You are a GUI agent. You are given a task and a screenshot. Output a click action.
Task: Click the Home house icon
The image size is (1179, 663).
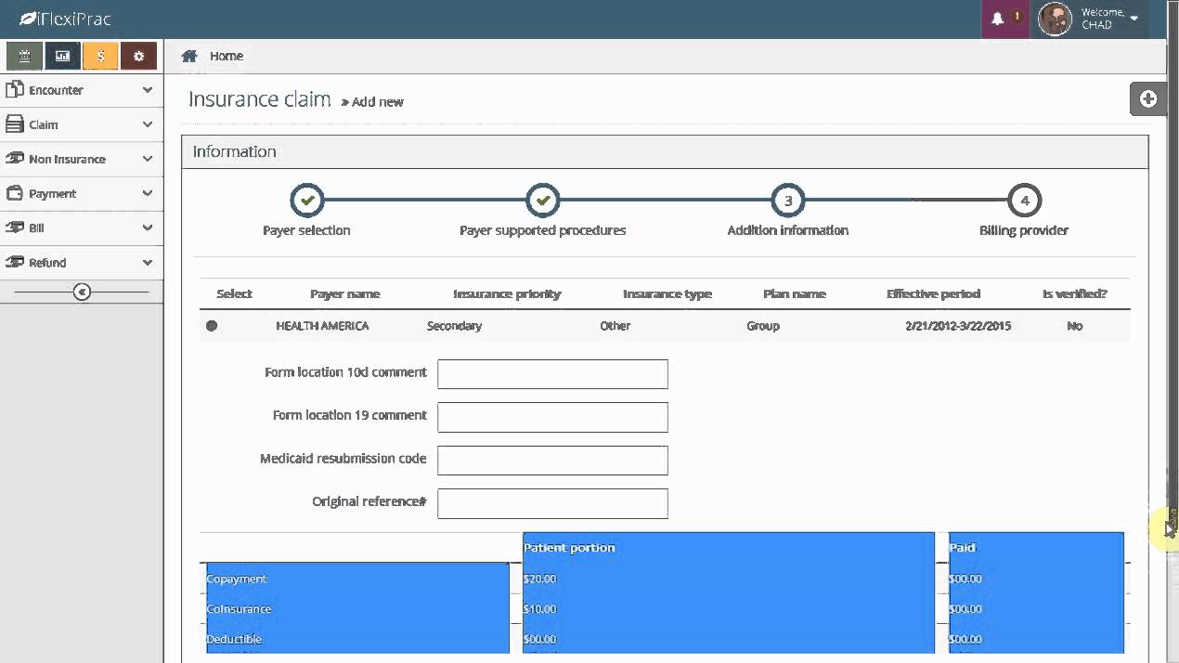coord(189,56)
